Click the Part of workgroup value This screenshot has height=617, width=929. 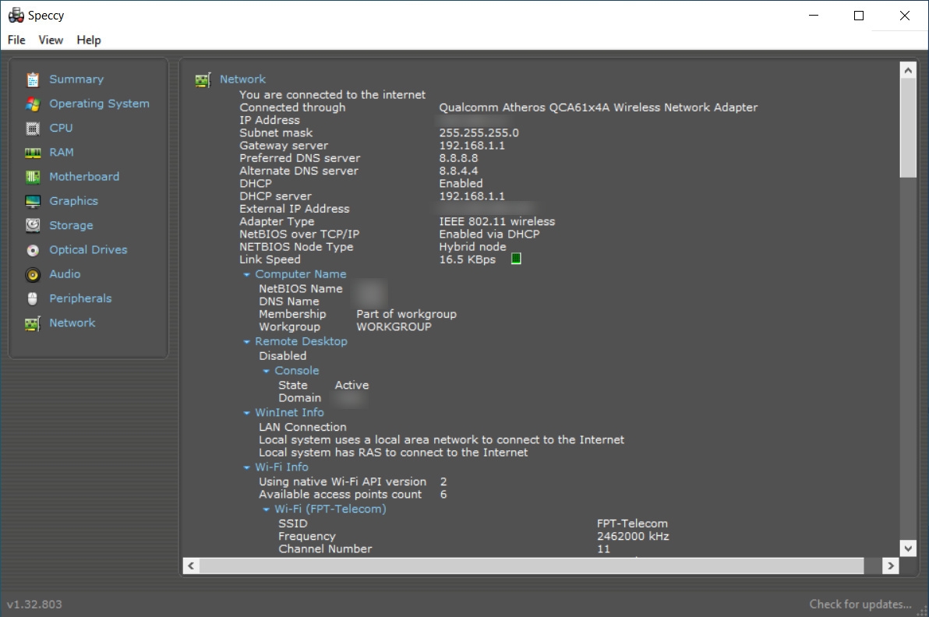406,315
